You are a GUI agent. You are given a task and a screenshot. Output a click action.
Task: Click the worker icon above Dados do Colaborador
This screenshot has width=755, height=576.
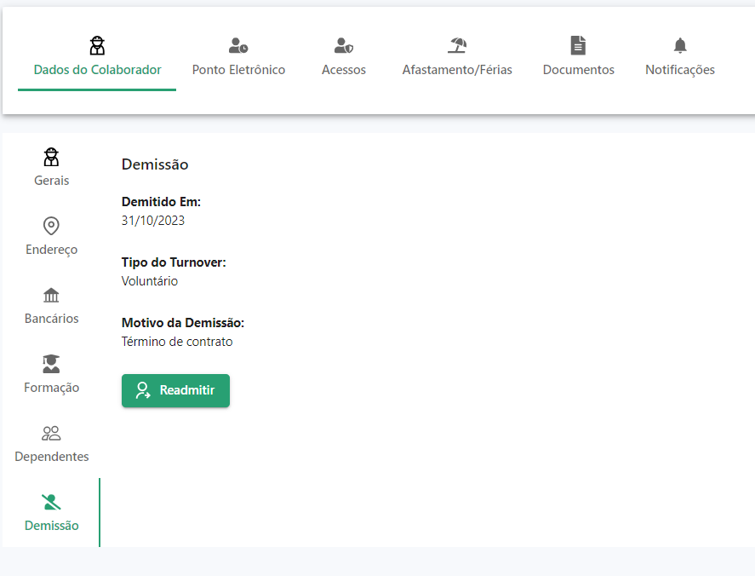(97, 46)
